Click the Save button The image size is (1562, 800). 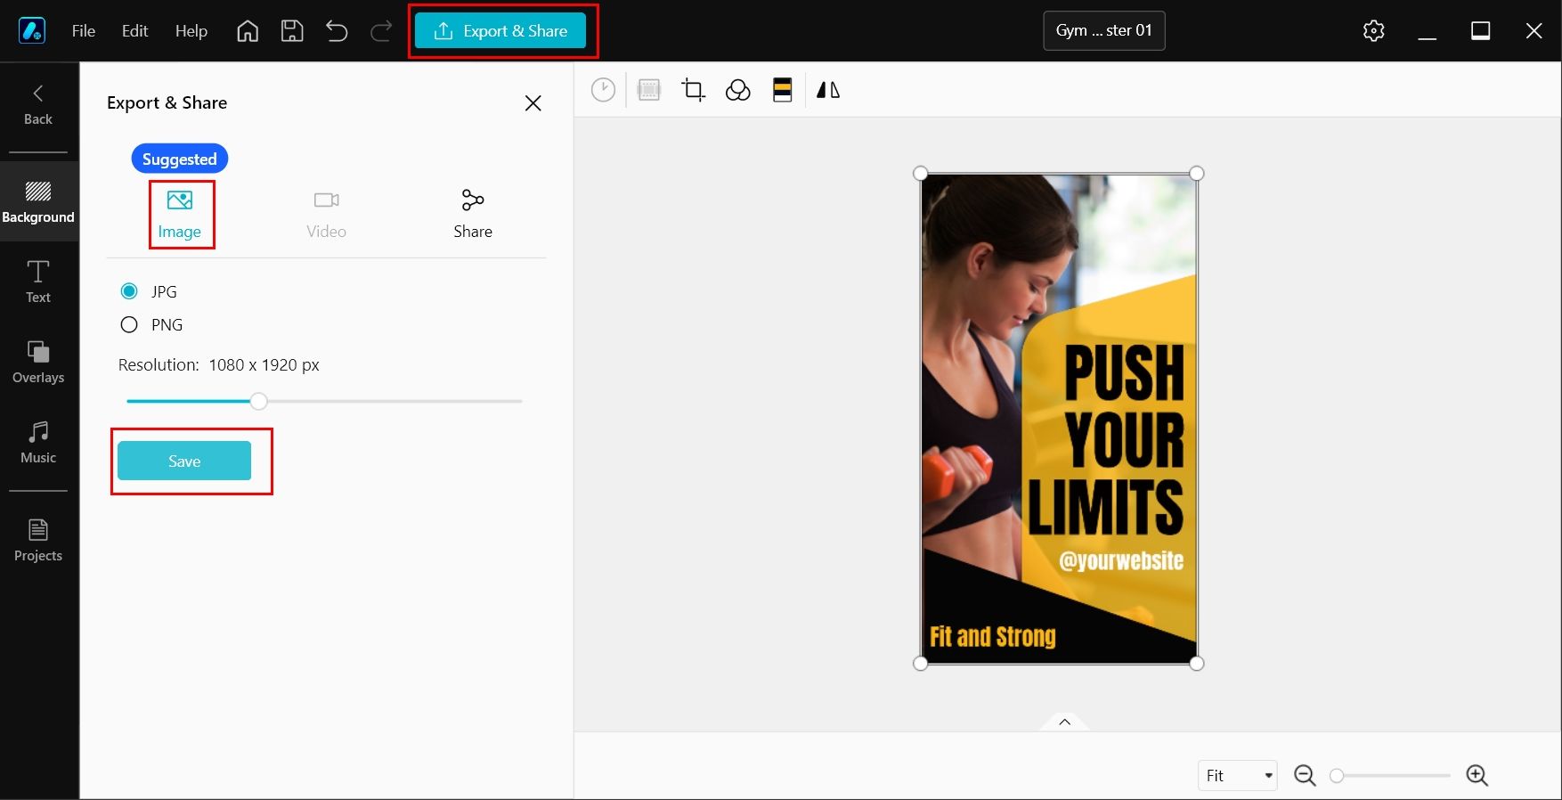(184, 461)
